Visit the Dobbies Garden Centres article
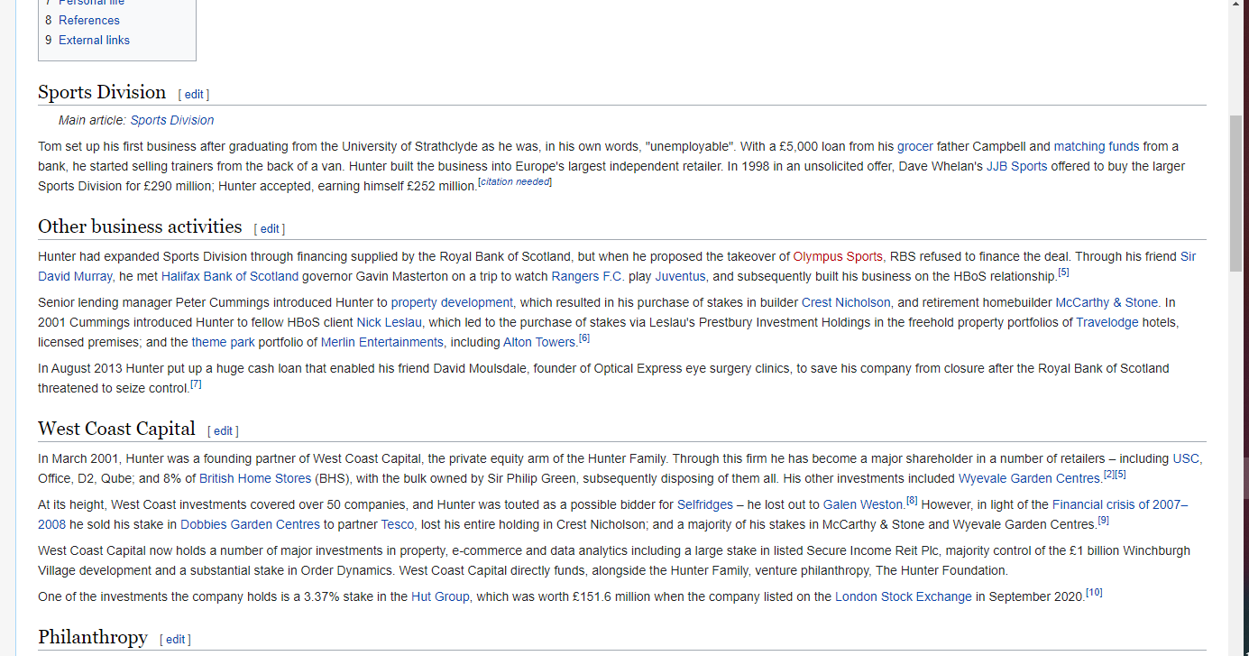 point(250,524)
